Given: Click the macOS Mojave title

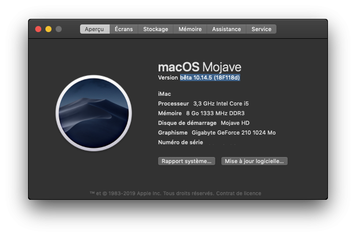Looking at the screenshot, I should pyautogui.click(x=199, y=67).
